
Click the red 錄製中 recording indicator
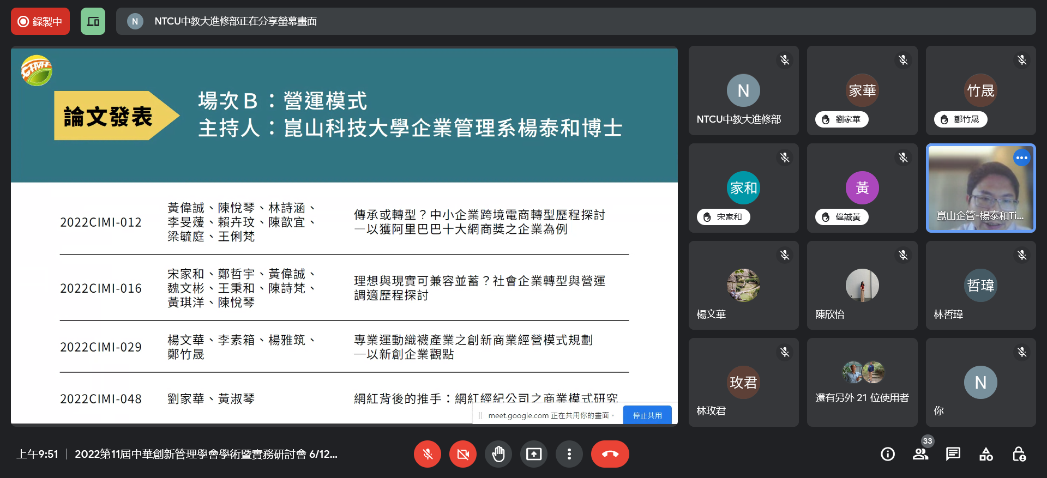pyautogui.click(x=40, y=21)
